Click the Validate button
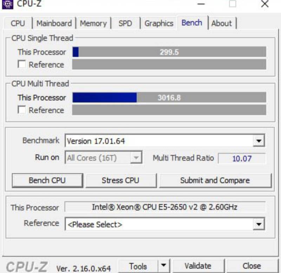 [x=198, y=266]
